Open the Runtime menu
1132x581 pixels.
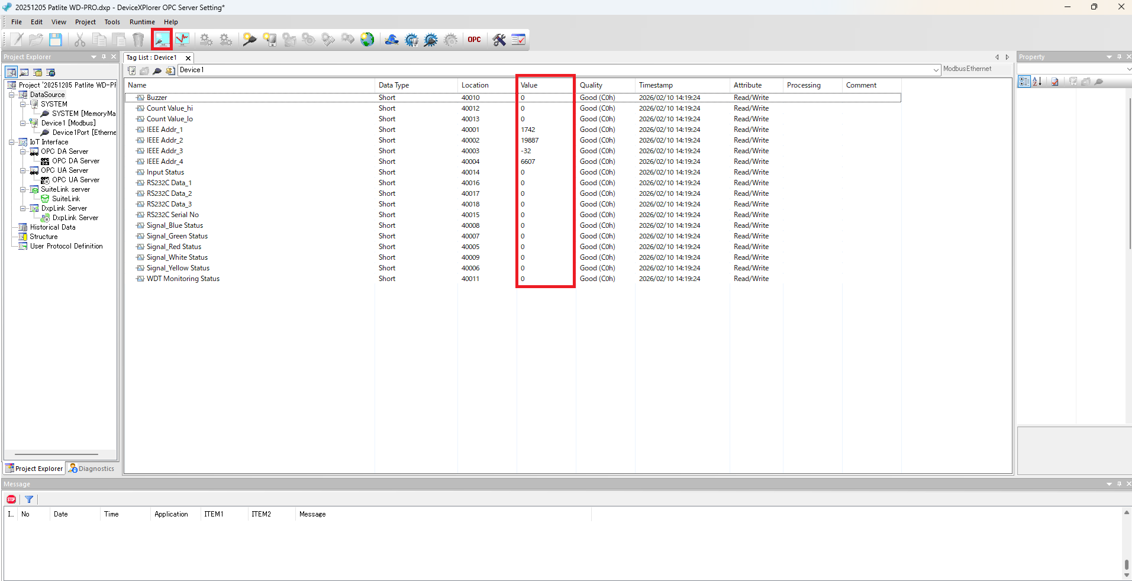pyautogui.click(x=142, y=22)
